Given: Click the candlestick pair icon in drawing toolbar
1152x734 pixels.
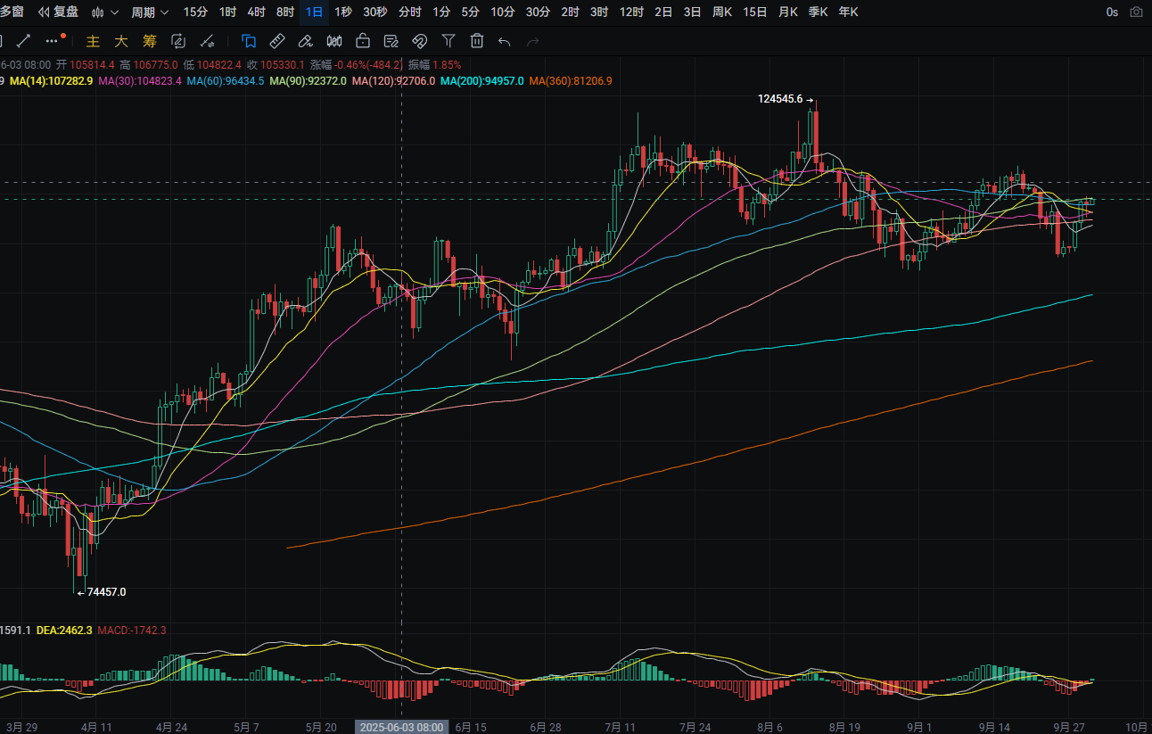Looking at the screenshot, I should coord(334,41).
